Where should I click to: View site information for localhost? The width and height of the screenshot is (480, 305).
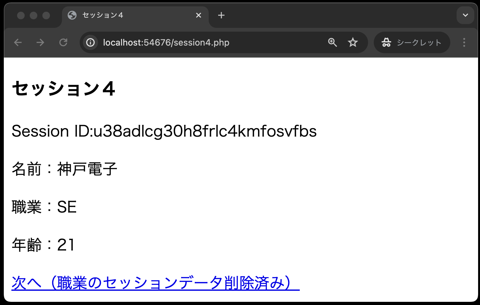(90, 42)
